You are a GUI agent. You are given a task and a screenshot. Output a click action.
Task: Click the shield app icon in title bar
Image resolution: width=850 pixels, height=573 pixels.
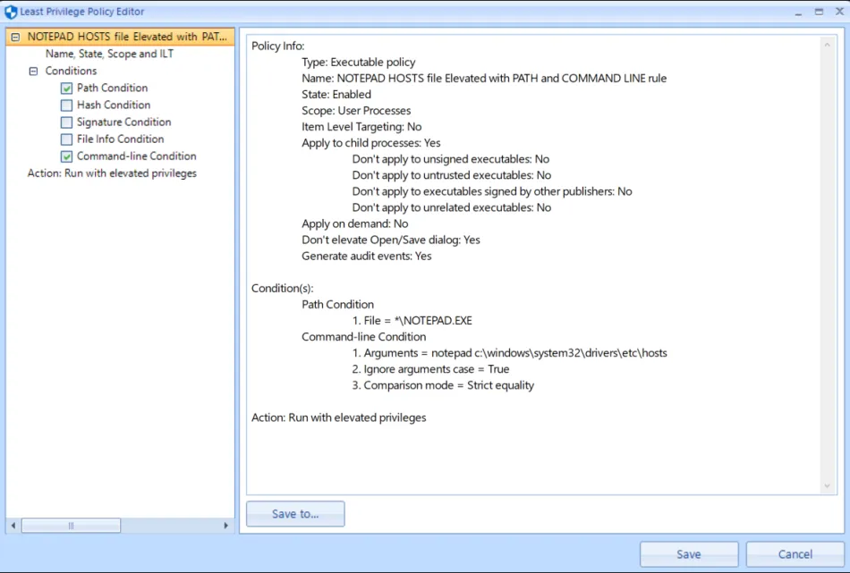(x=11, y=12)
